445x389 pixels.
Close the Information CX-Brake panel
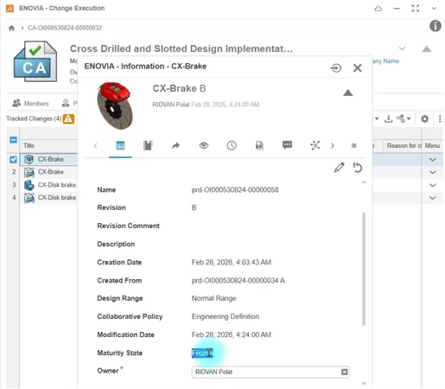[357, 68]
